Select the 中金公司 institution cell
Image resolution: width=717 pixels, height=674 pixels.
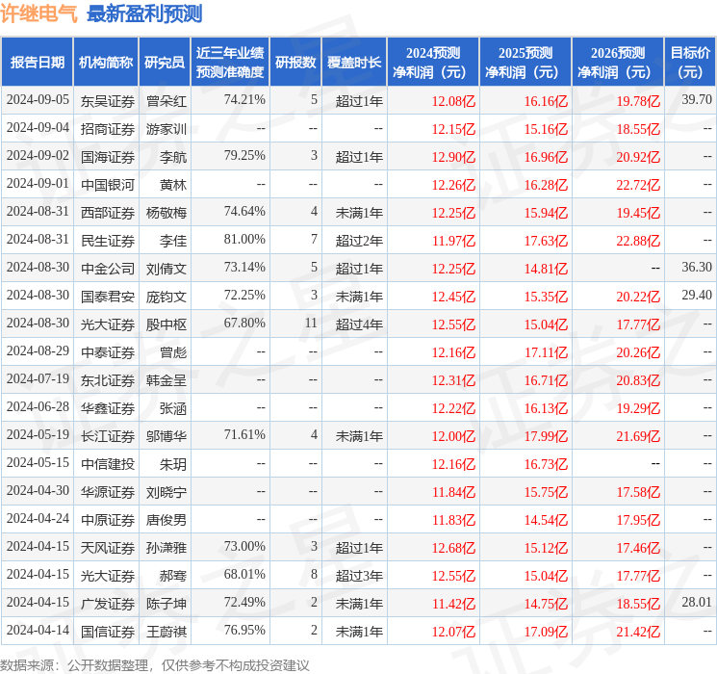click(x=108, y=269)
